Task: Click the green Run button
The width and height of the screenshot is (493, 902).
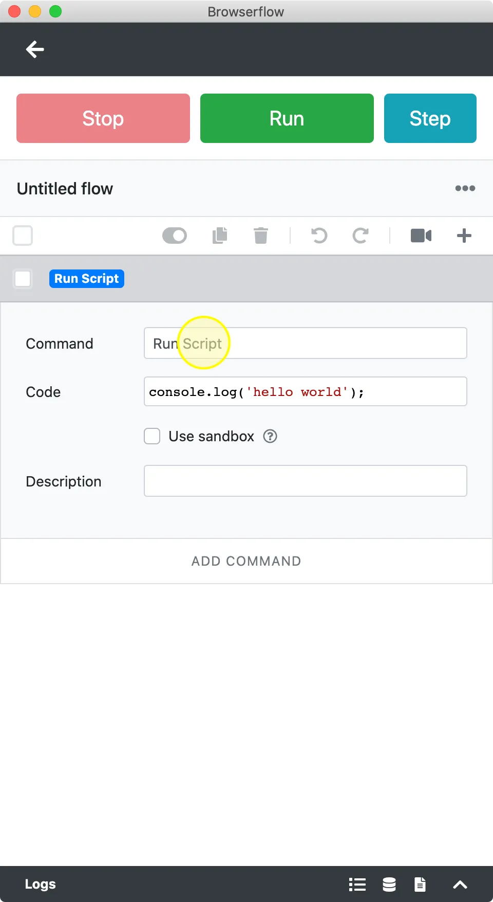Action: pyautogui.click(x=287, y=118)
